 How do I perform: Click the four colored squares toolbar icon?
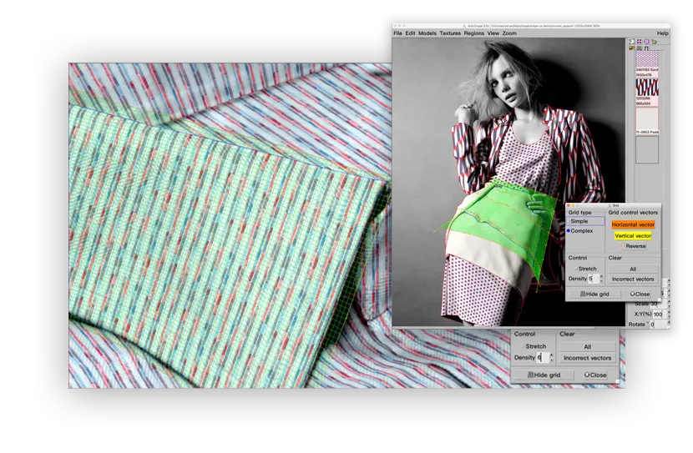639,42
